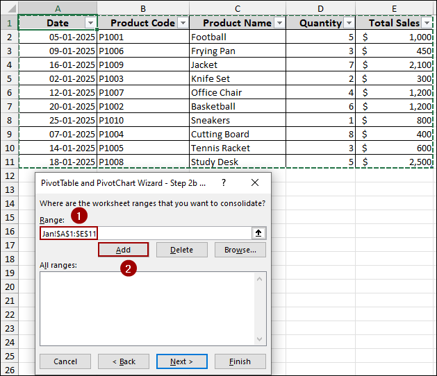This screenshot has height=376, width=437.
Task: Open the Date column filter dropdown
Action: pyautogui.click(x=90, y=23)
